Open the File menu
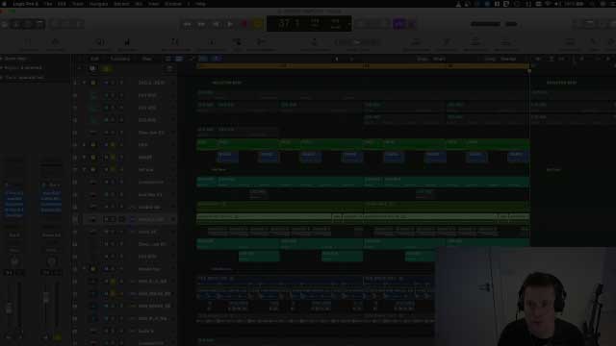The height and width of the screenshot is (346, 616). pos(48,4)
